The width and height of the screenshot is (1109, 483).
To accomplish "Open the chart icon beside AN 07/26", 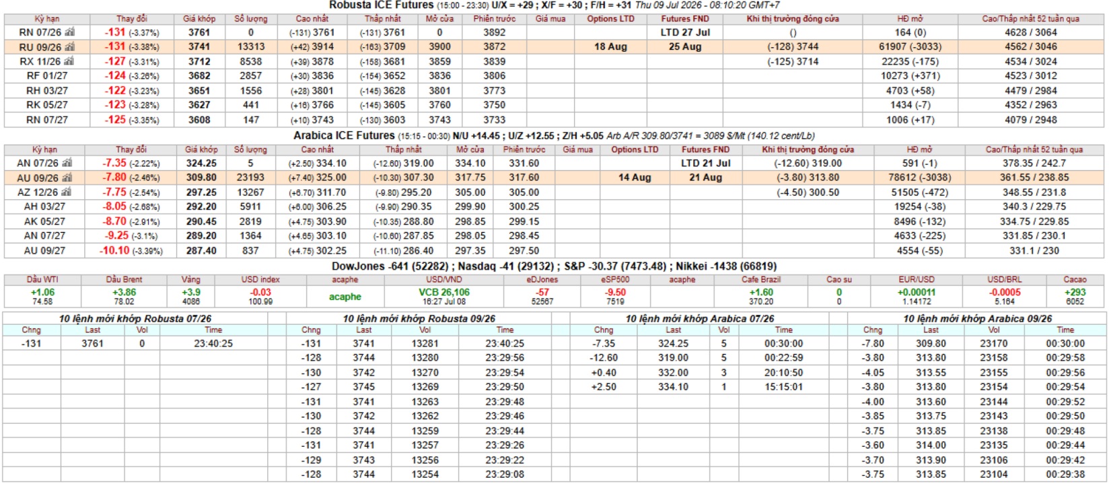I will pos(67,163).
